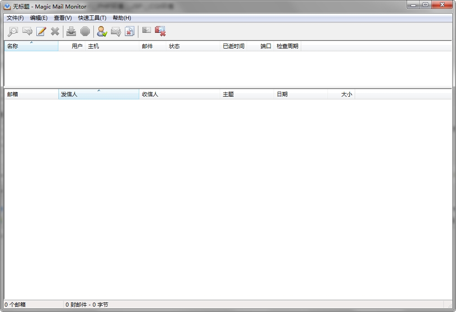Select the plain envelope view-message icon

coord(146,31)
